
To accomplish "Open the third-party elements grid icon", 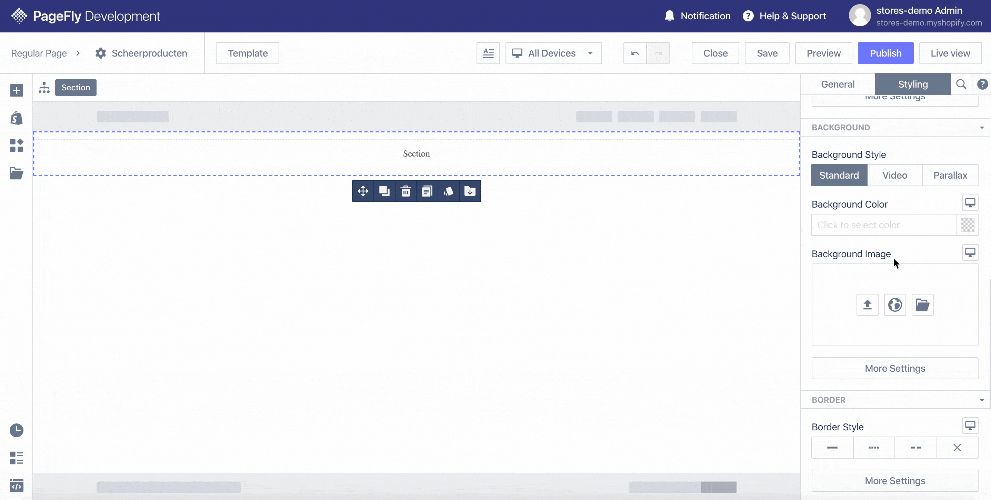I will tap(16, 146).
